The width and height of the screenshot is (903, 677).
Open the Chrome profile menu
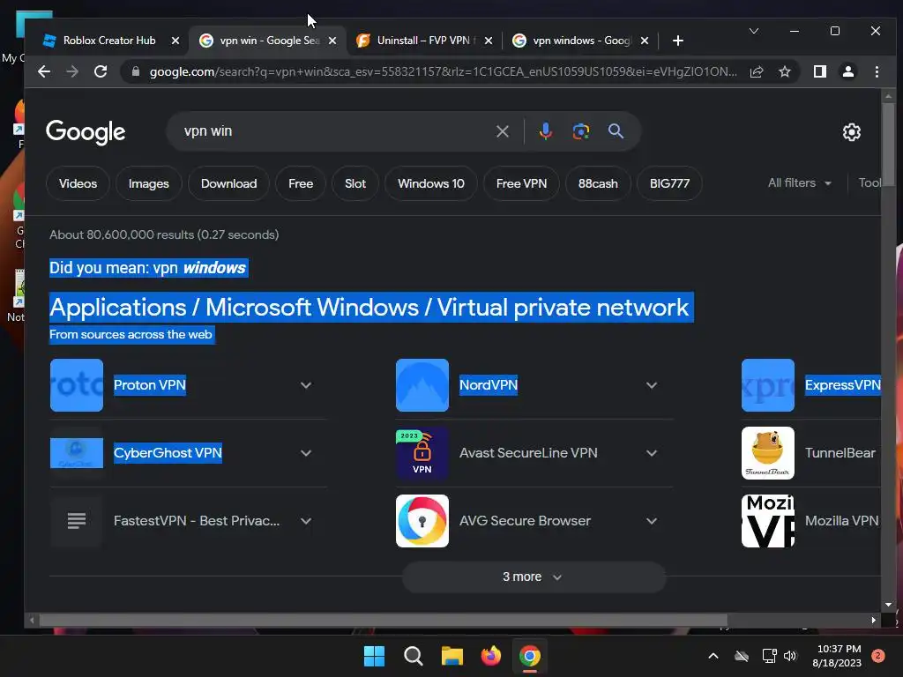(x=848, y=72)
